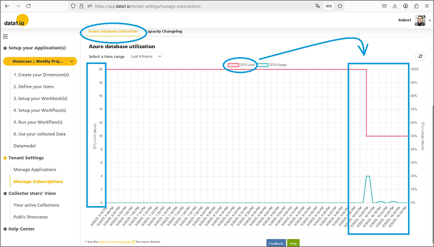Open 4. Setup your Workflow(s)
Screen dimensions: 434x247
pyautogui.click(x=40, y=110)
